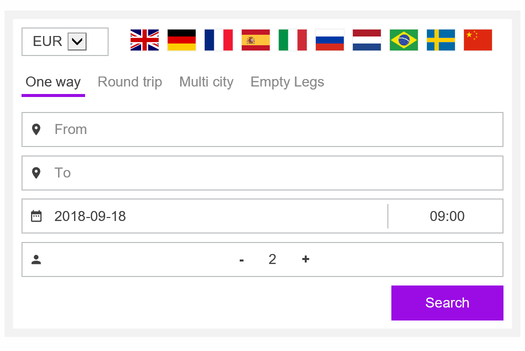Increase passenger count with plus
Viewport: 525px width, 351px height.
point(305,259)
